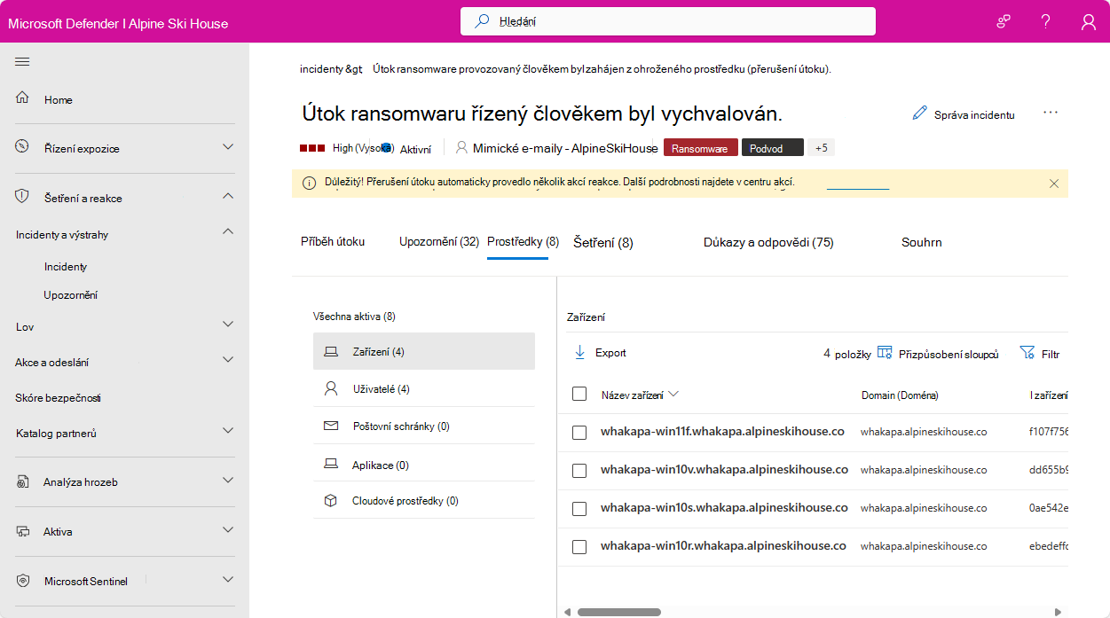Screen dimensions: 1110x618
Task: Open Skóre bezpečnosti in sidebar
Action: point(59,398)
